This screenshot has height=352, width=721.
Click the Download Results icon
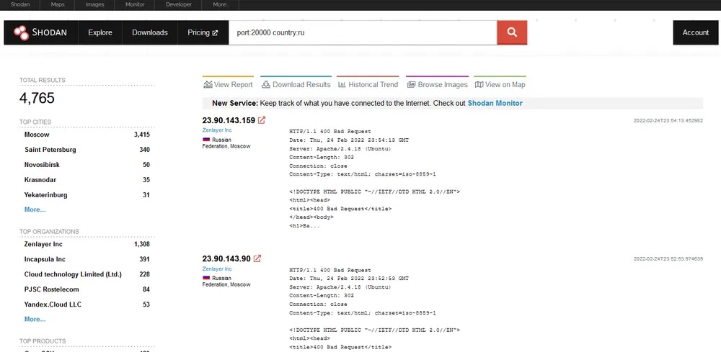[x=266, y=84]
